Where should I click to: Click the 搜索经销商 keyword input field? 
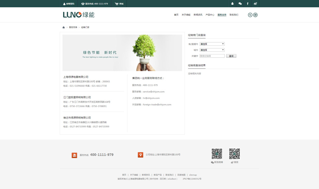click(x=212, y=56)
